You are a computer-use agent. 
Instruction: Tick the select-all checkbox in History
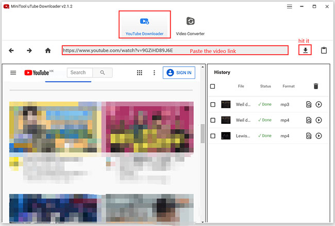(212, 86)
